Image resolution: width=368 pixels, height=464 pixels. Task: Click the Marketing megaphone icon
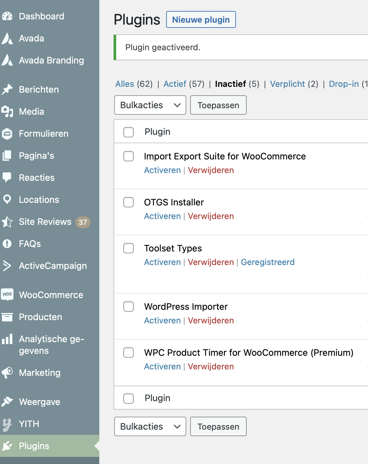(x=7, y=373)
